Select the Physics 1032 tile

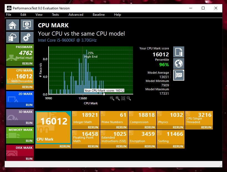[x=171, y=118]
